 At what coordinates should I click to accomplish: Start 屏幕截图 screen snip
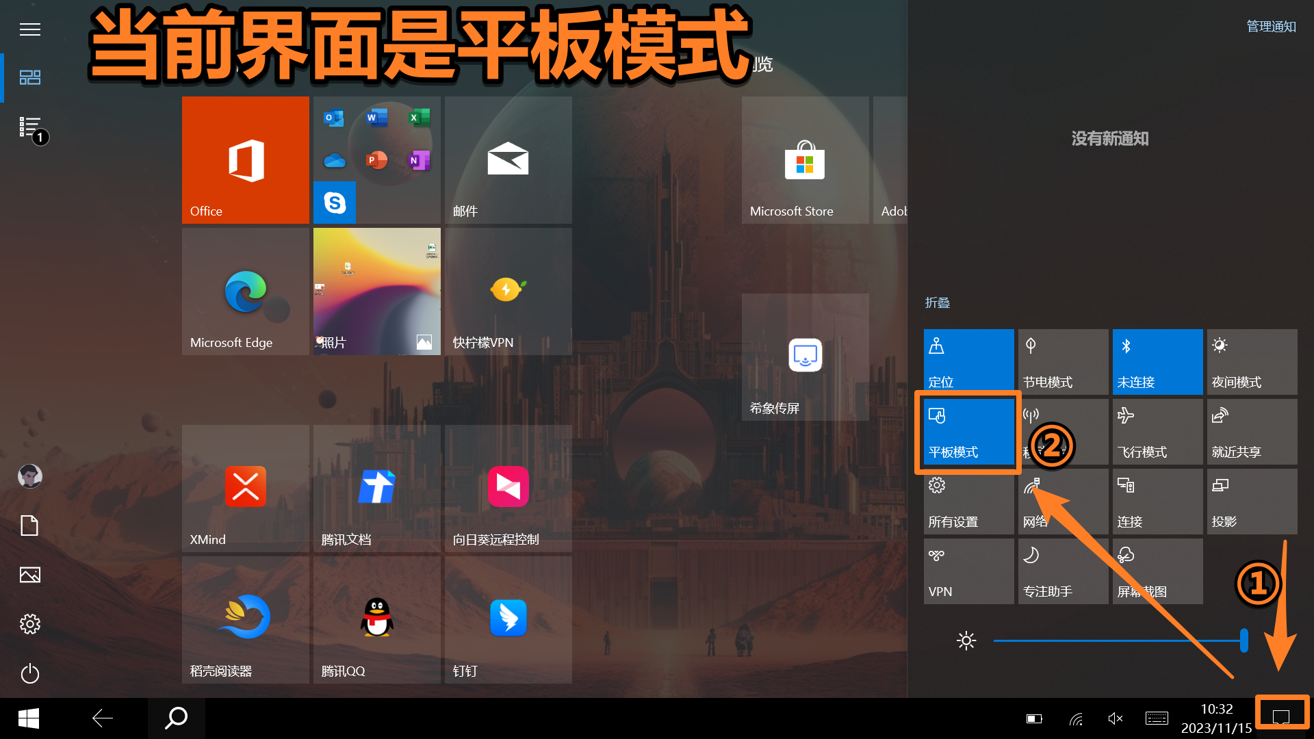click(x=1158, y=571)
